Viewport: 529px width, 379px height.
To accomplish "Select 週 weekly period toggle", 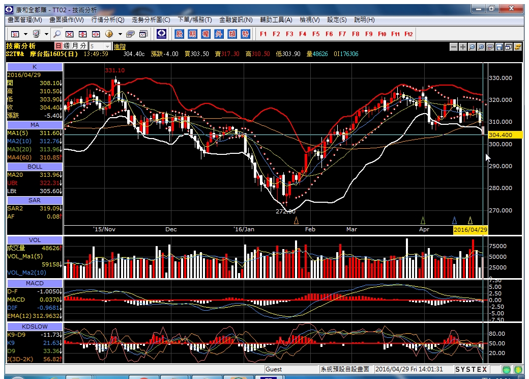I will click(x=67, y=46).
